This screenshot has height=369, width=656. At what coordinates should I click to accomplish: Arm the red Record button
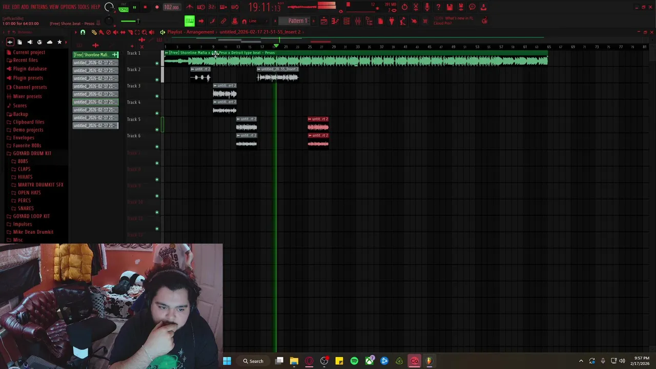157,7
